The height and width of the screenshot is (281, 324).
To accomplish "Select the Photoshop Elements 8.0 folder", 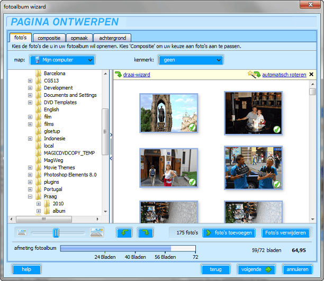I will pyautogui.click(x=70, y=175).
